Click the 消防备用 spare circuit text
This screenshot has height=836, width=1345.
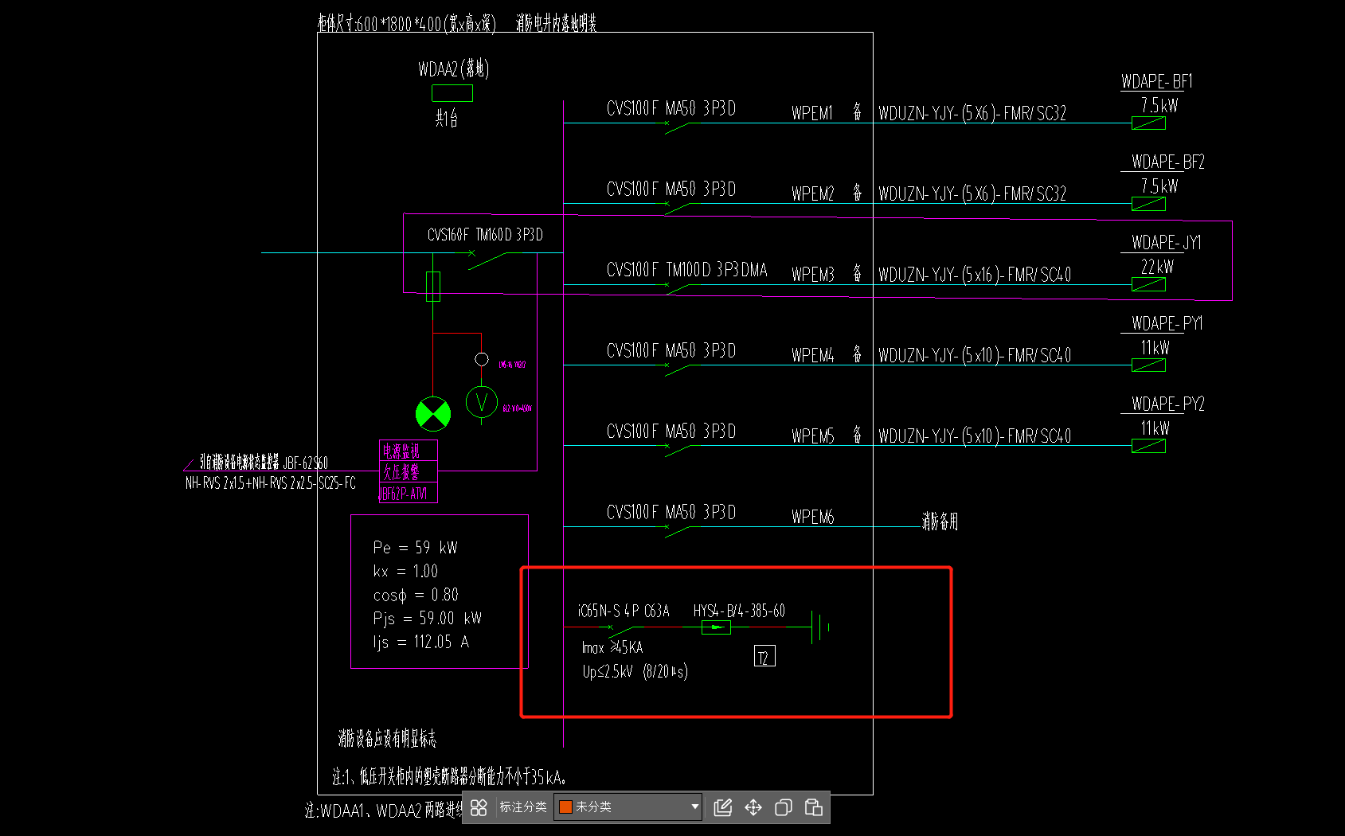pyautogui.click(x=940, y=522)
